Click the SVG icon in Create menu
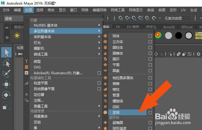This screenshot has width=202, height=130. 27,67
